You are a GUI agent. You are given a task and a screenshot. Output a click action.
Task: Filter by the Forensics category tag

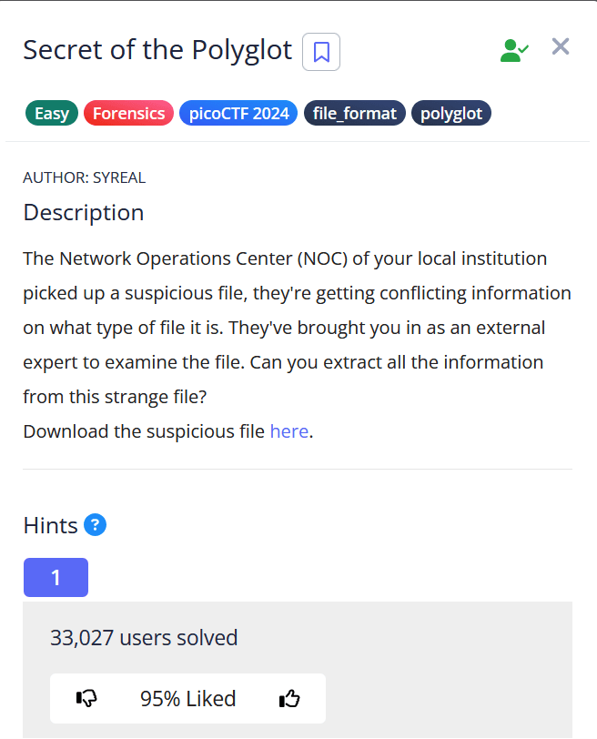pos(128,114)
